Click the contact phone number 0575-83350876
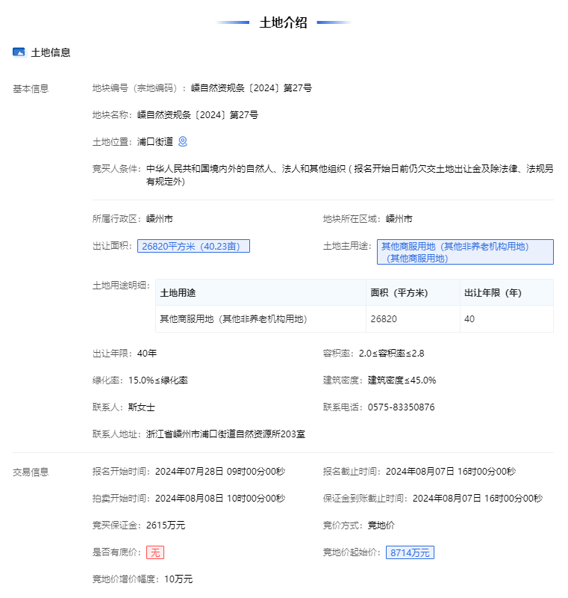This screenshot has width=568, height=598. [401, 407]
